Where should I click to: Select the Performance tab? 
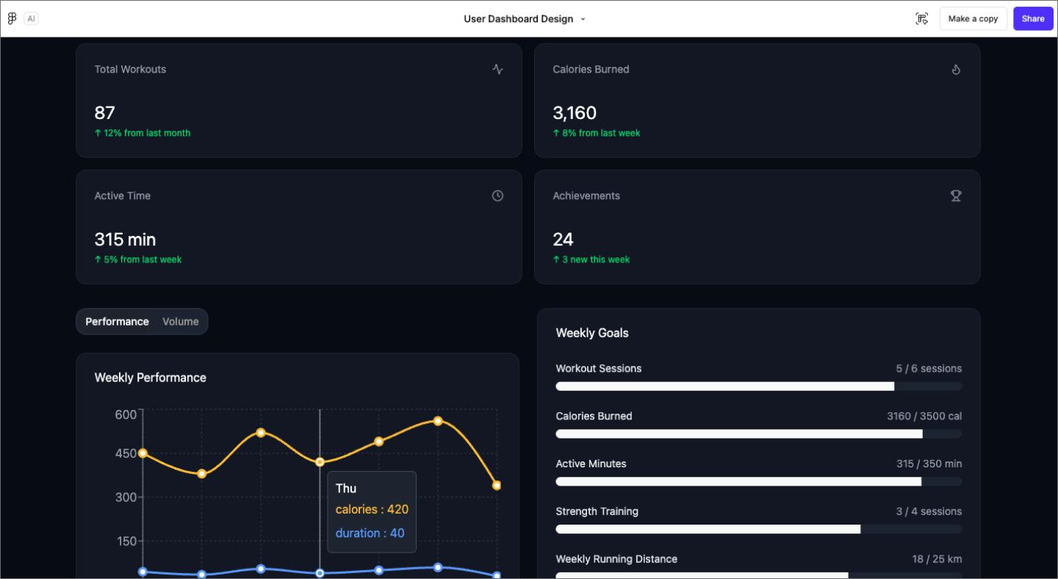coord(117,321)
